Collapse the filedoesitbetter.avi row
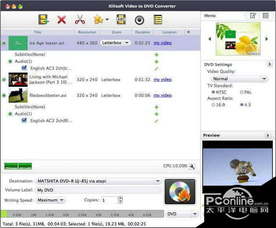276x228 pixels. [4, 95]
